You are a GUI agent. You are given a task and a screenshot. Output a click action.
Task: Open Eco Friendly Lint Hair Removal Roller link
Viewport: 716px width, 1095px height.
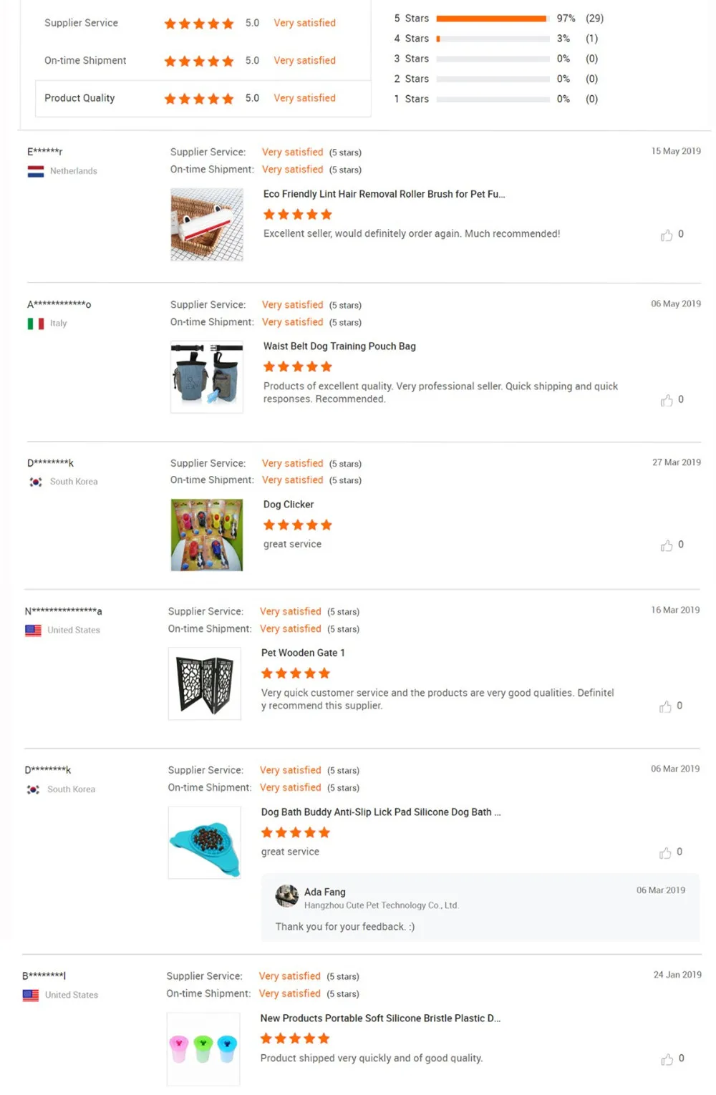tap(384, 194)
